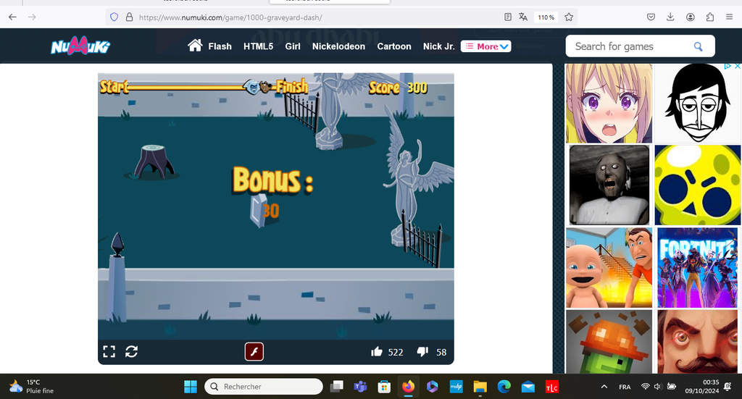The image size is (742, 399).
Task: Dislike the game with thumbs down
Action: click(422, 352)
